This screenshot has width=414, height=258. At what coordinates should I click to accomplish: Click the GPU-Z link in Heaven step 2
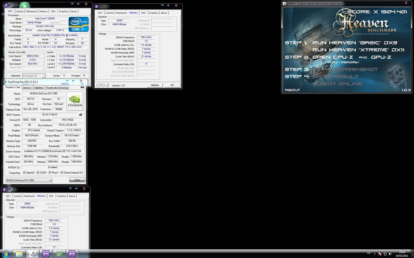tap(381, 57)
